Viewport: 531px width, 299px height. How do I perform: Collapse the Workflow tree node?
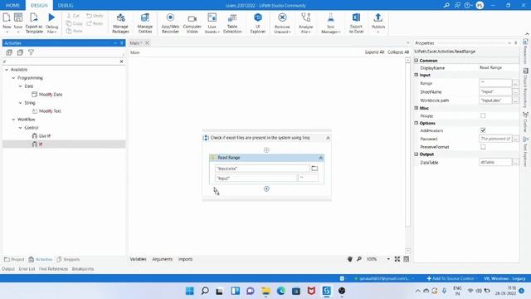(13, 120)
